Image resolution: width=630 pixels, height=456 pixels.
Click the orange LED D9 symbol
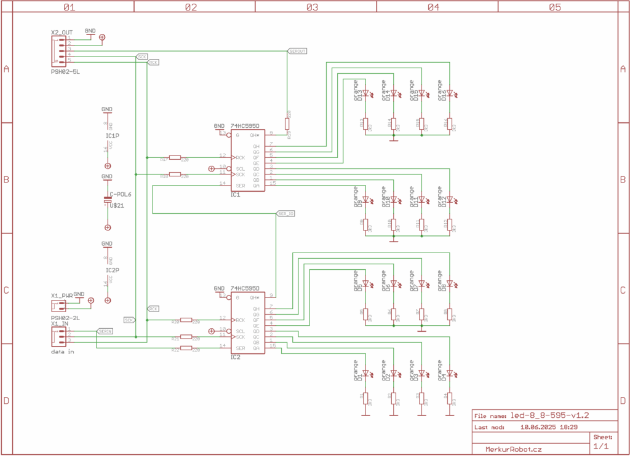(x=365, y=200)
